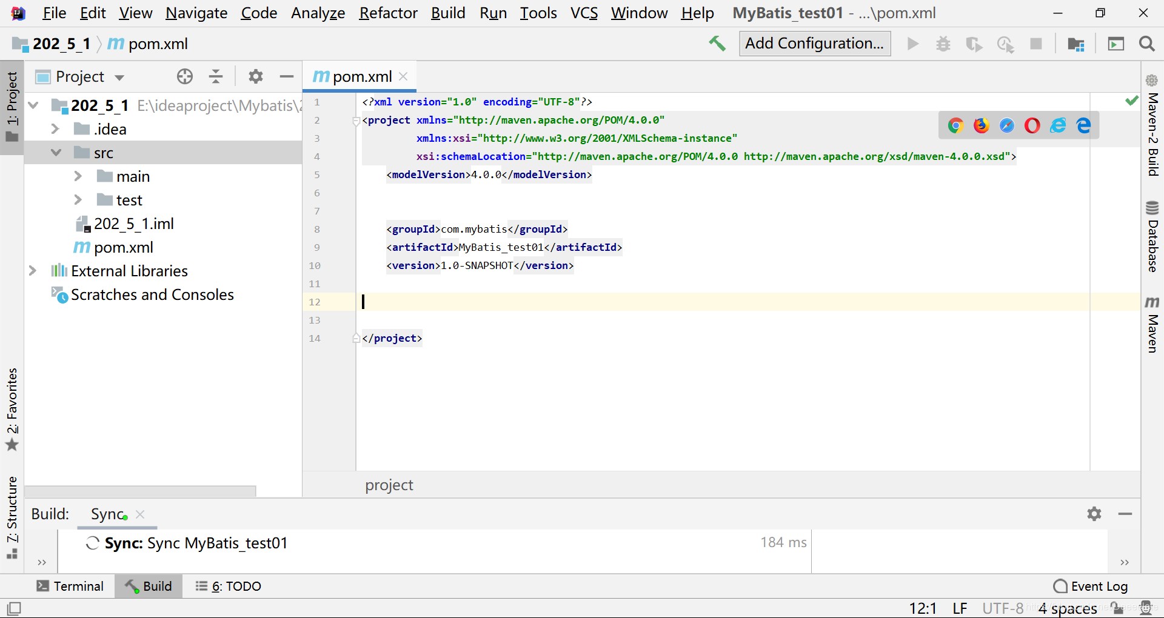Expand the test folder
The height and width of the screenshot is (618, 1164).
78,200
